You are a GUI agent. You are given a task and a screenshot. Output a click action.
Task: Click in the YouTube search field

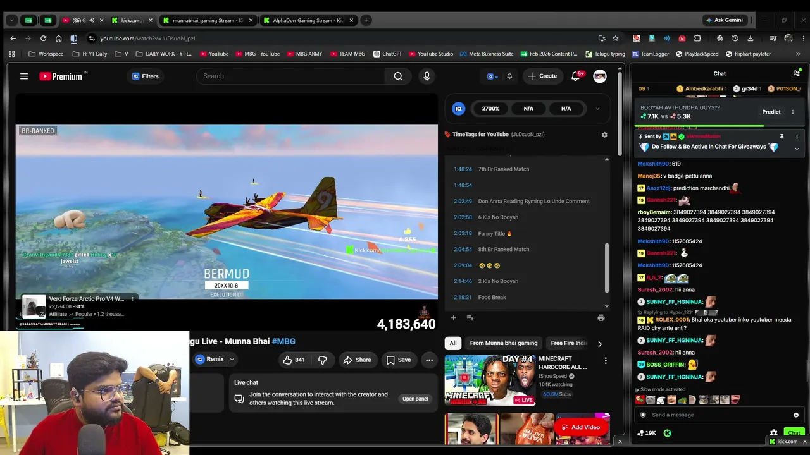tap(291, 76)
